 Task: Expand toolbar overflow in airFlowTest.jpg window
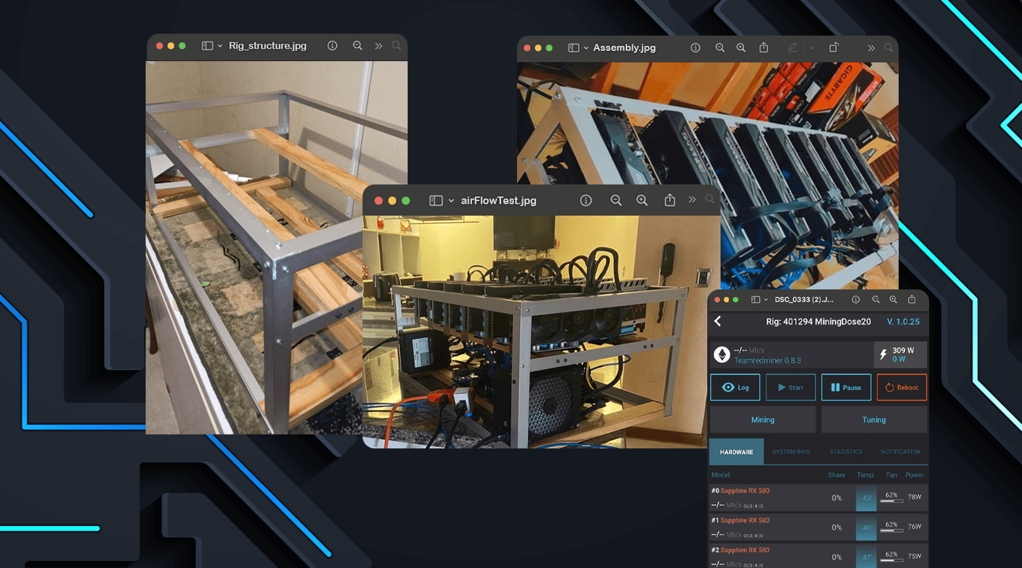pyautogui.click(x=692, y=200)
